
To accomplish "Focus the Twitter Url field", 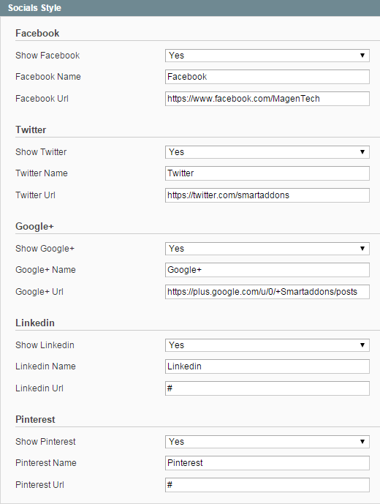I will click(267, 195).
